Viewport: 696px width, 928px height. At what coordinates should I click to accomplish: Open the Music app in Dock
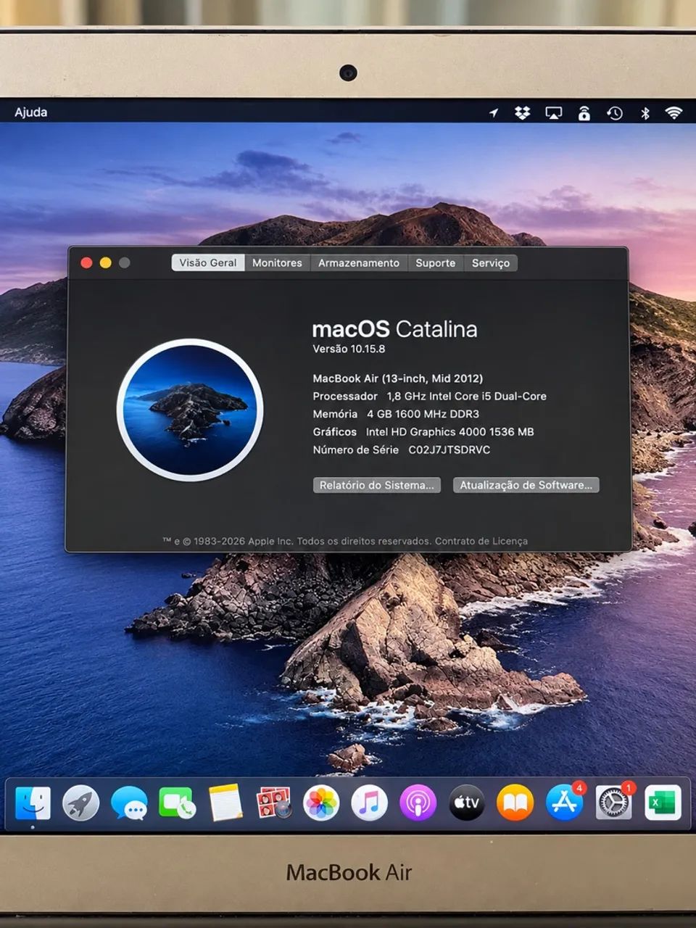click(370, 803)
